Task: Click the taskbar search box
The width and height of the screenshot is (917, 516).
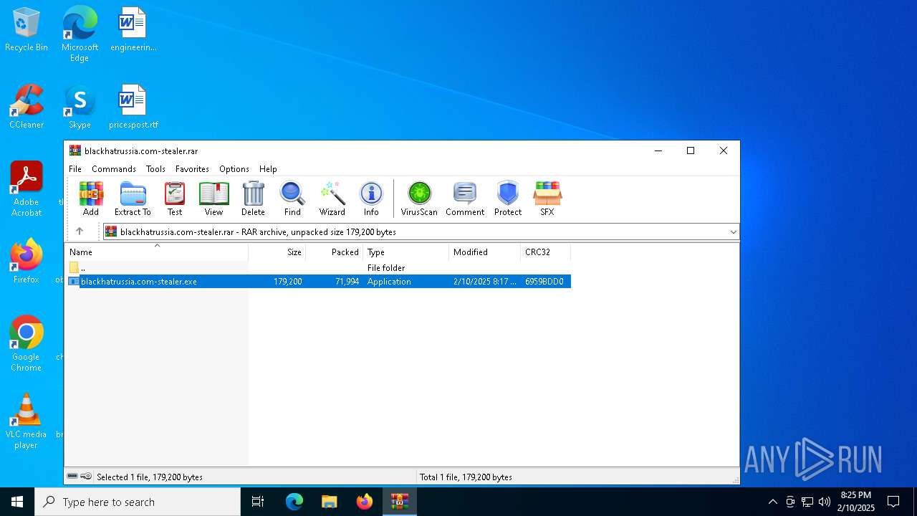Action: point(138,502)
